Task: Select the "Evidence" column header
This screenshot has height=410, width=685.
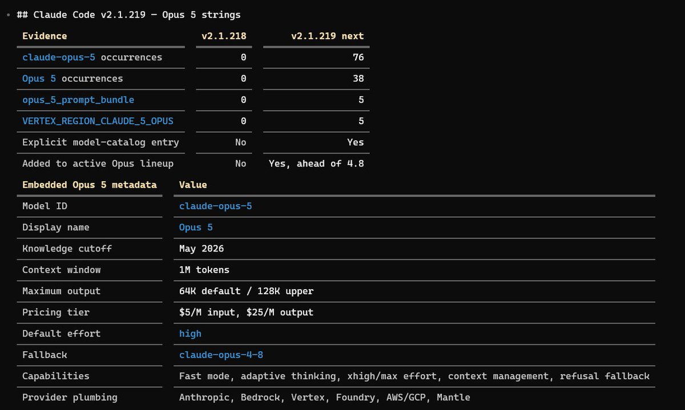Action: tap(45, 36)
